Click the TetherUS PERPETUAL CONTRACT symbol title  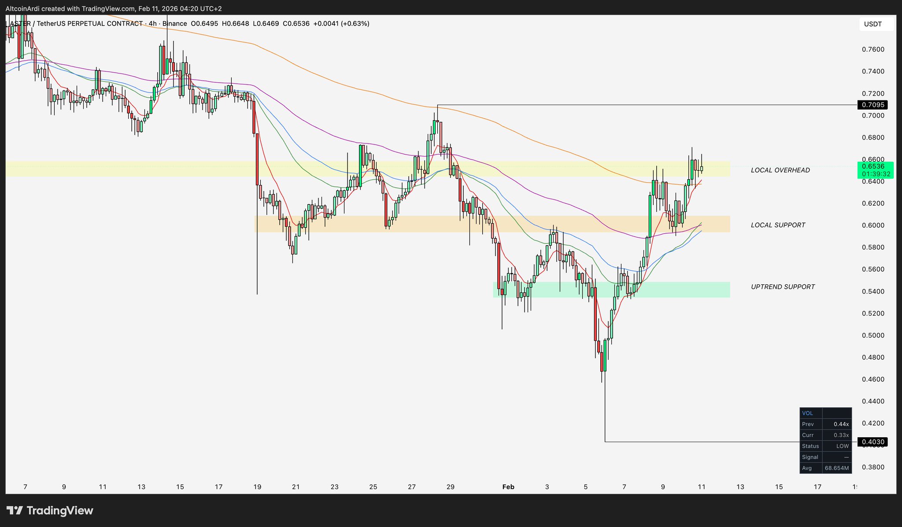89,24
